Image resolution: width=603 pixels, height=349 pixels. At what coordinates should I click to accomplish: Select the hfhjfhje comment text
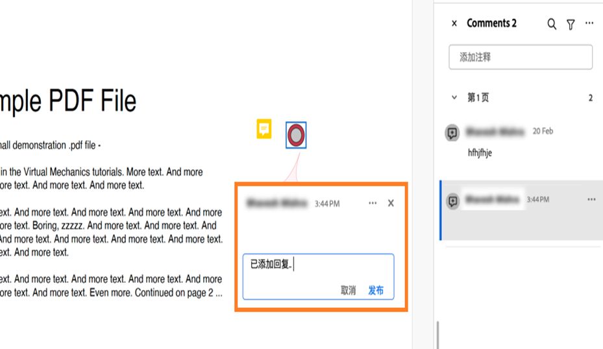coord(480,152)
